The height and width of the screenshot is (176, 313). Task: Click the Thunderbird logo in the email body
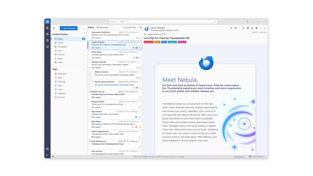pos(206,63)
